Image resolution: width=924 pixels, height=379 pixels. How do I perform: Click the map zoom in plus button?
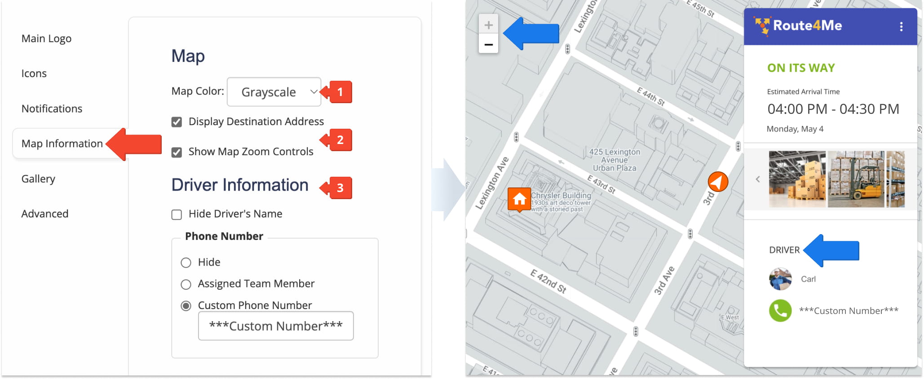488,25
